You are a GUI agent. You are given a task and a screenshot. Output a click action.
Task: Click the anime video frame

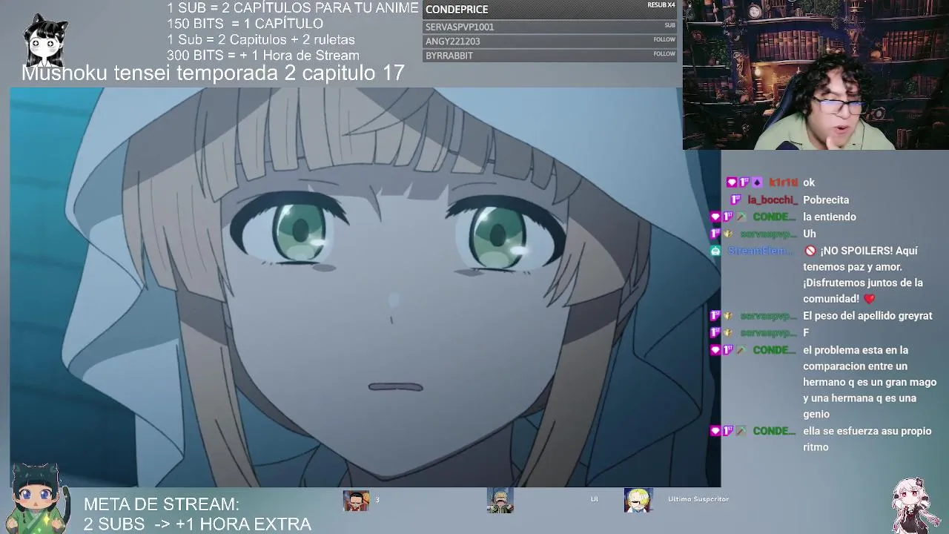[x=365, y=287]
